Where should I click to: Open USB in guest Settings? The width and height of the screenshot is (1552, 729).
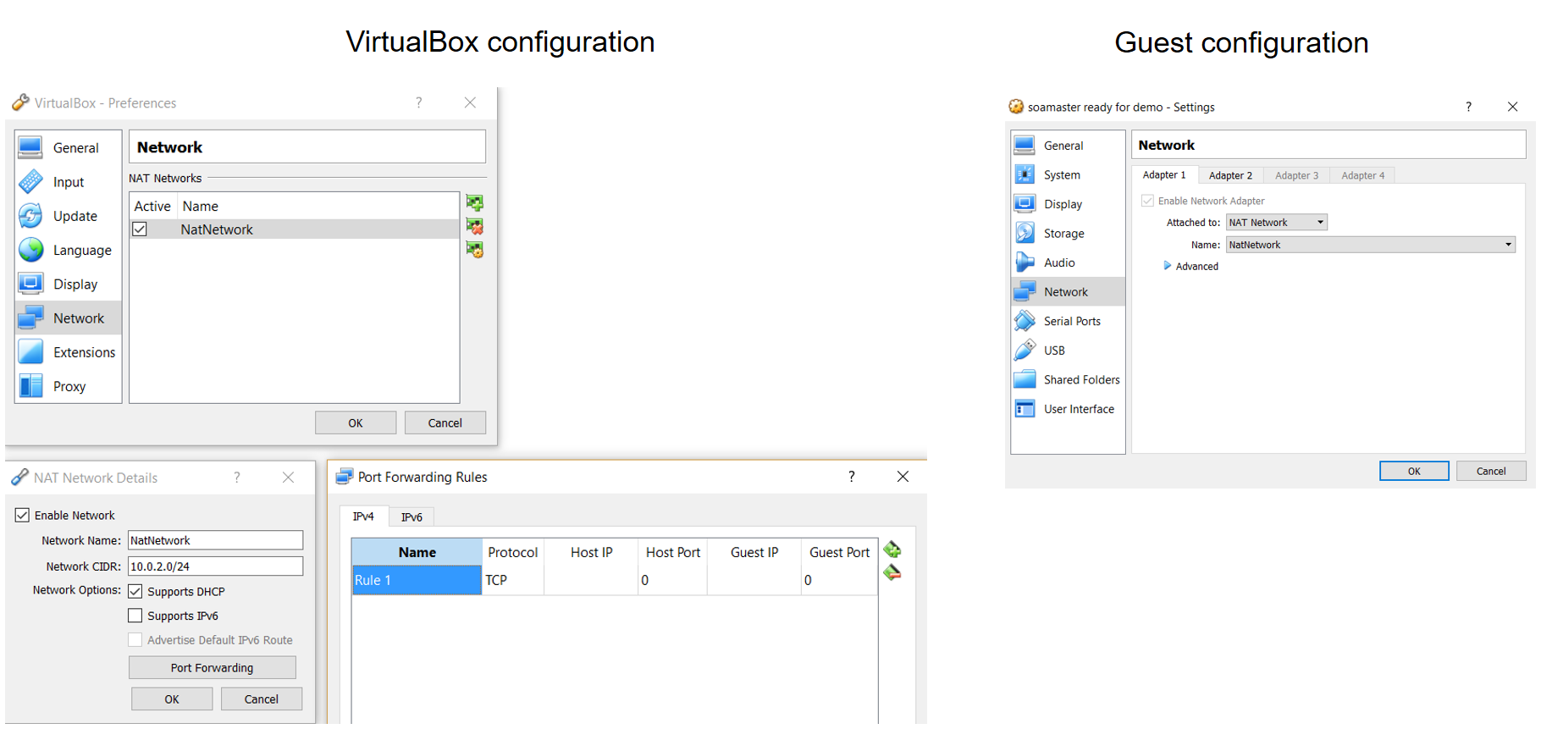(x=1068, y=351)
